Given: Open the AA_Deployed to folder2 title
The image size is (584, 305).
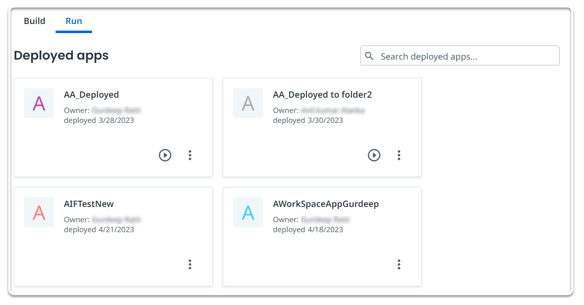Looking at the screenshot, I should click(x=322, y=95).
